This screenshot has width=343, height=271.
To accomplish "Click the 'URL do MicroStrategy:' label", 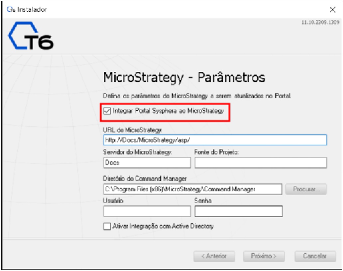I will tap(133, 130).
